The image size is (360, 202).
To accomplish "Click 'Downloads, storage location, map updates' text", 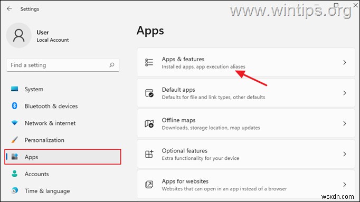I will click(x=211, y=128).
